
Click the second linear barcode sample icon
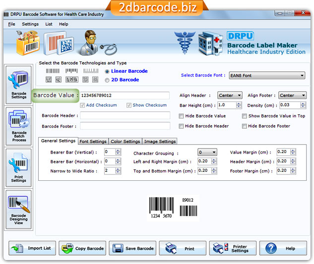71,71
